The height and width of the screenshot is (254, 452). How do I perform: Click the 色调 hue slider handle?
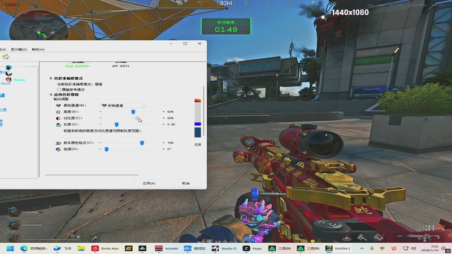click(x=106, y=149)
